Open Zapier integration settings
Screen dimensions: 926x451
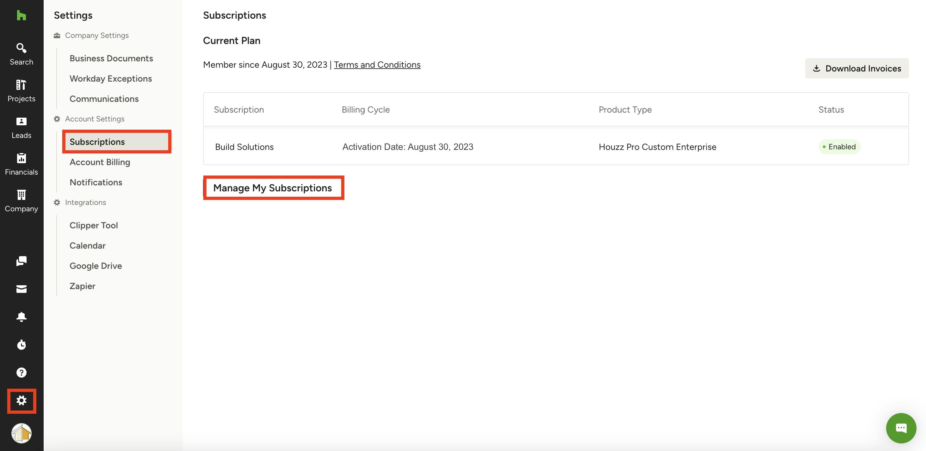tap(82, 286)
